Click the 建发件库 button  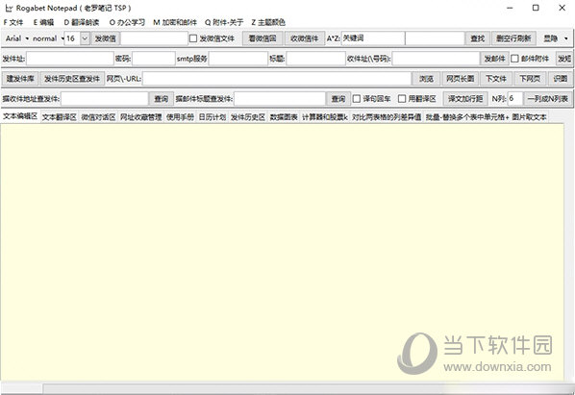coord(20,79)
